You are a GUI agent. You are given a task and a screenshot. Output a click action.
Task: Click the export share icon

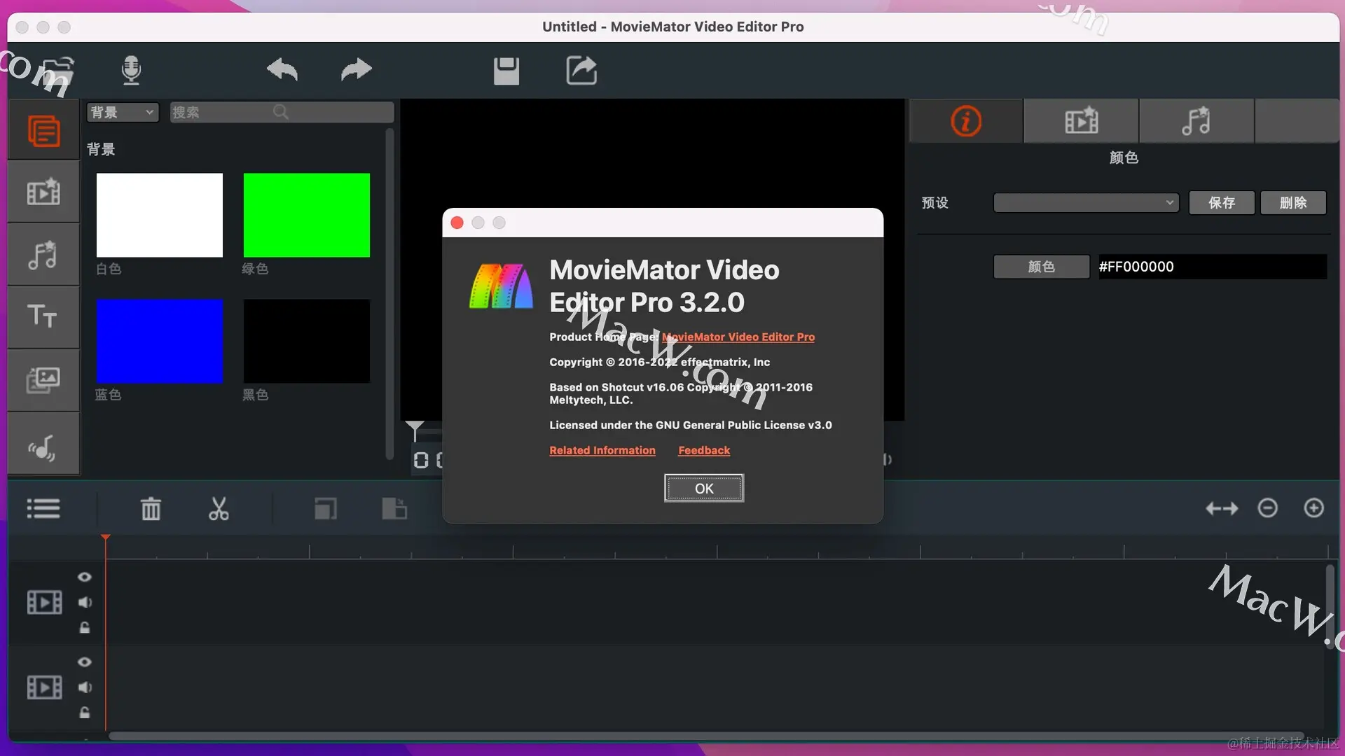pyautogui.click(x=581, y=70)
